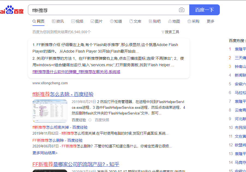Screen dimensions: 246x172
Task: Open the 地图 tab
Action: pos(174,21)
